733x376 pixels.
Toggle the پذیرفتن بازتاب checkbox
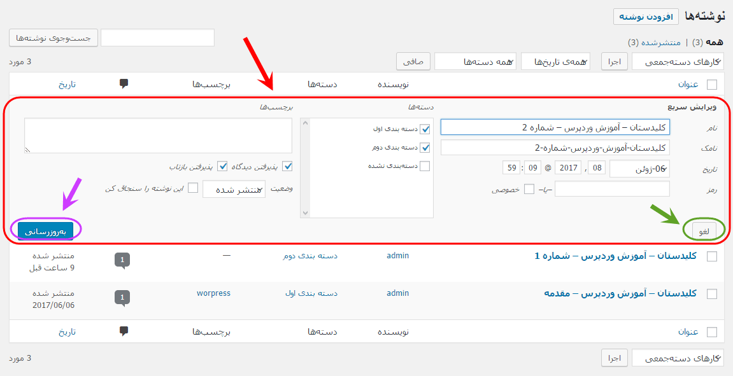tap(222, 166)
